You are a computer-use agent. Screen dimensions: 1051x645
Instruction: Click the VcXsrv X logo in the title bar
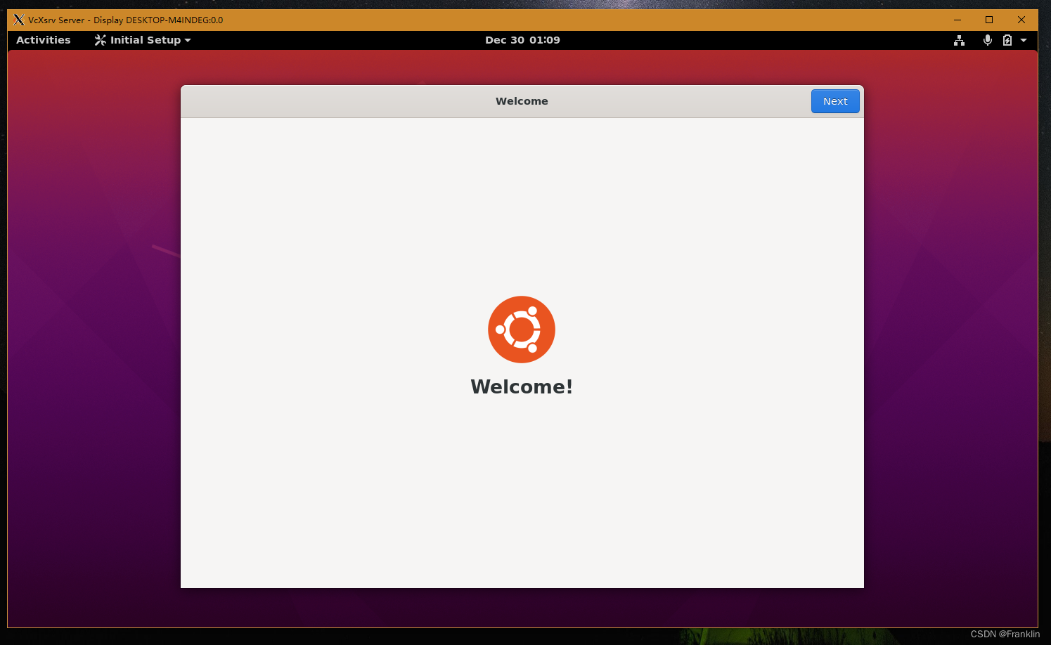point(18,20)
